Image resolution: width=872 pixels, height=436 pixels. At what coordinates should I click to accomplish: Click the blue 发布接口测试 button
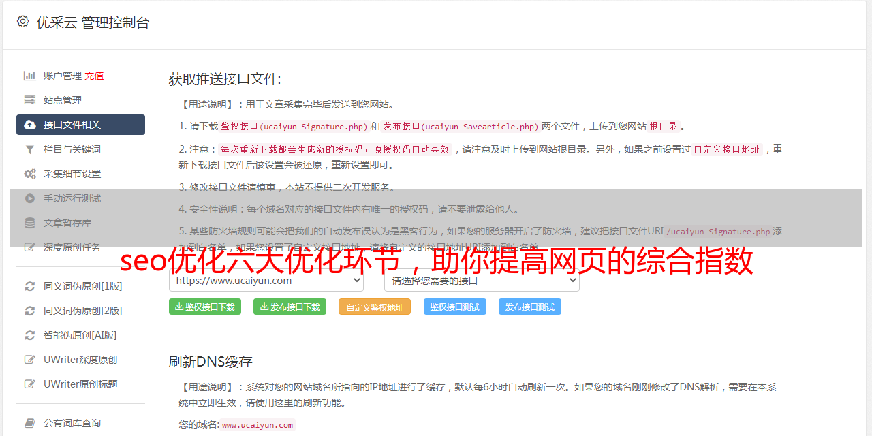click(x=530, y=307)
